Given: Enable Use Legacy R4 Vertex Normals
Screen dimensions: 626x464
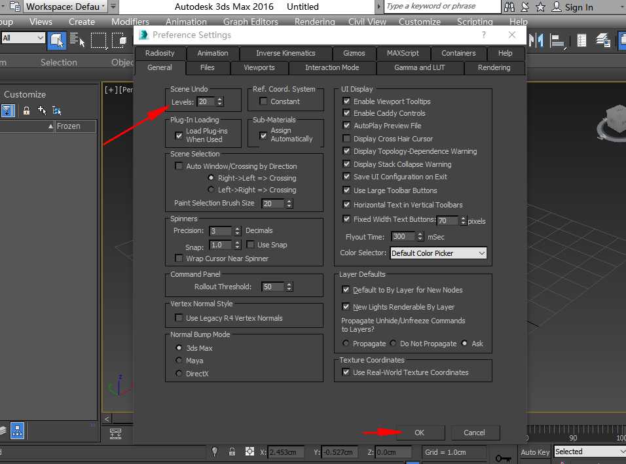Looking at the screenshot, I should click(x=179, y=318).
